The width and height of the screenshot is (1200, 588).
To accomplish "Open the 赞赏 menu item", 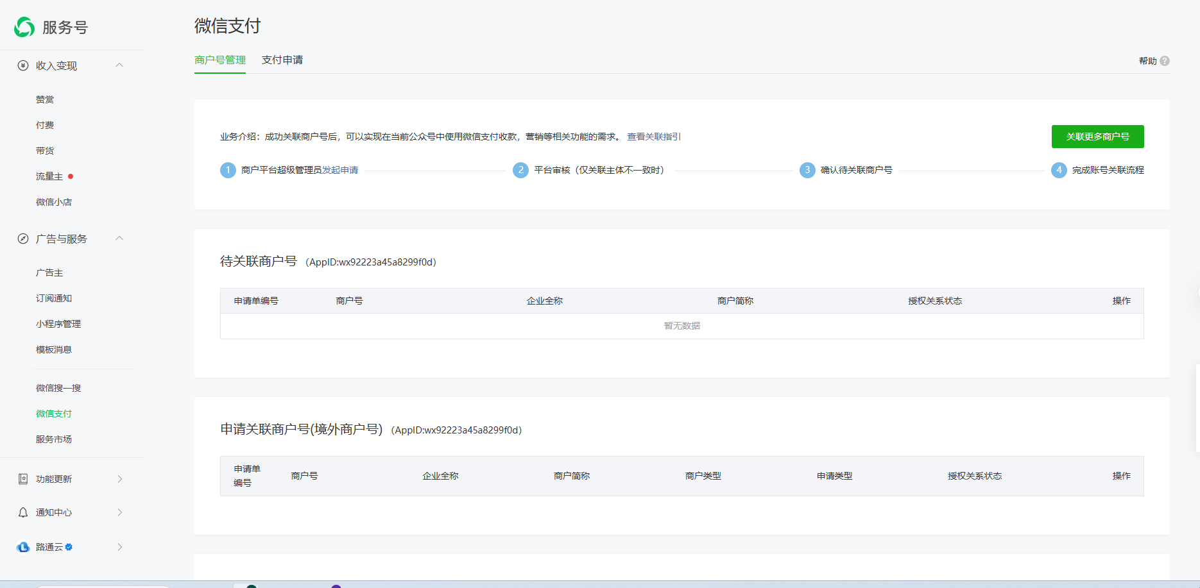I will [x=45, y=99].
